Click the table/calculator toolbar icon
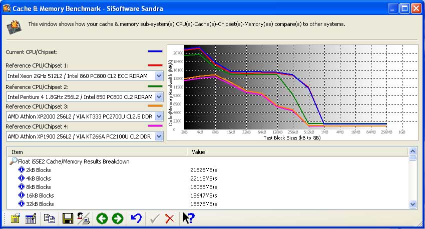The width and height of the screenshot is (425, 229). click(31, 218)
